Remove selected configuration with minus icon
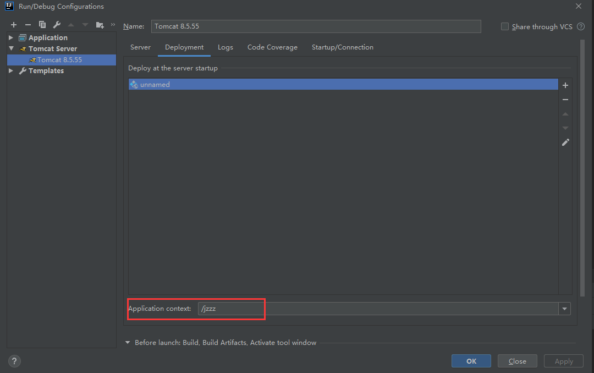594x373 pixels. [28, 25]
